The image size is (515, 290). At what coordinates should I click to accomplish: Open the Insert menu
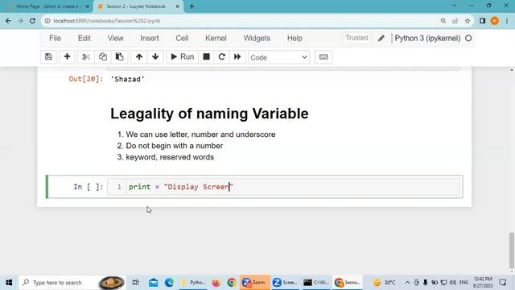tap(150, 38)
